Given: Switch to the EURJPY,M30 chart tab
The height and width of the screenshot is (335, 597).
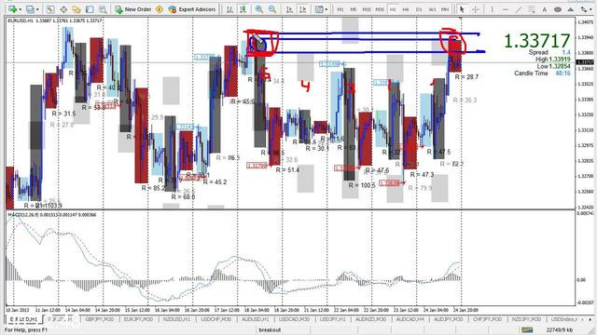Looking at the screenshot, I should [x=138, y=319].
